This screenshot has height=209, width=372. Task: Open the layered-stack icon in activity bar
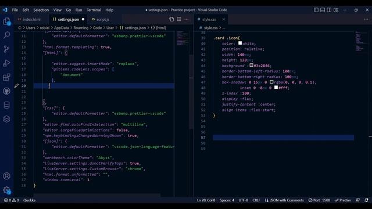click(x=6, y=118)
